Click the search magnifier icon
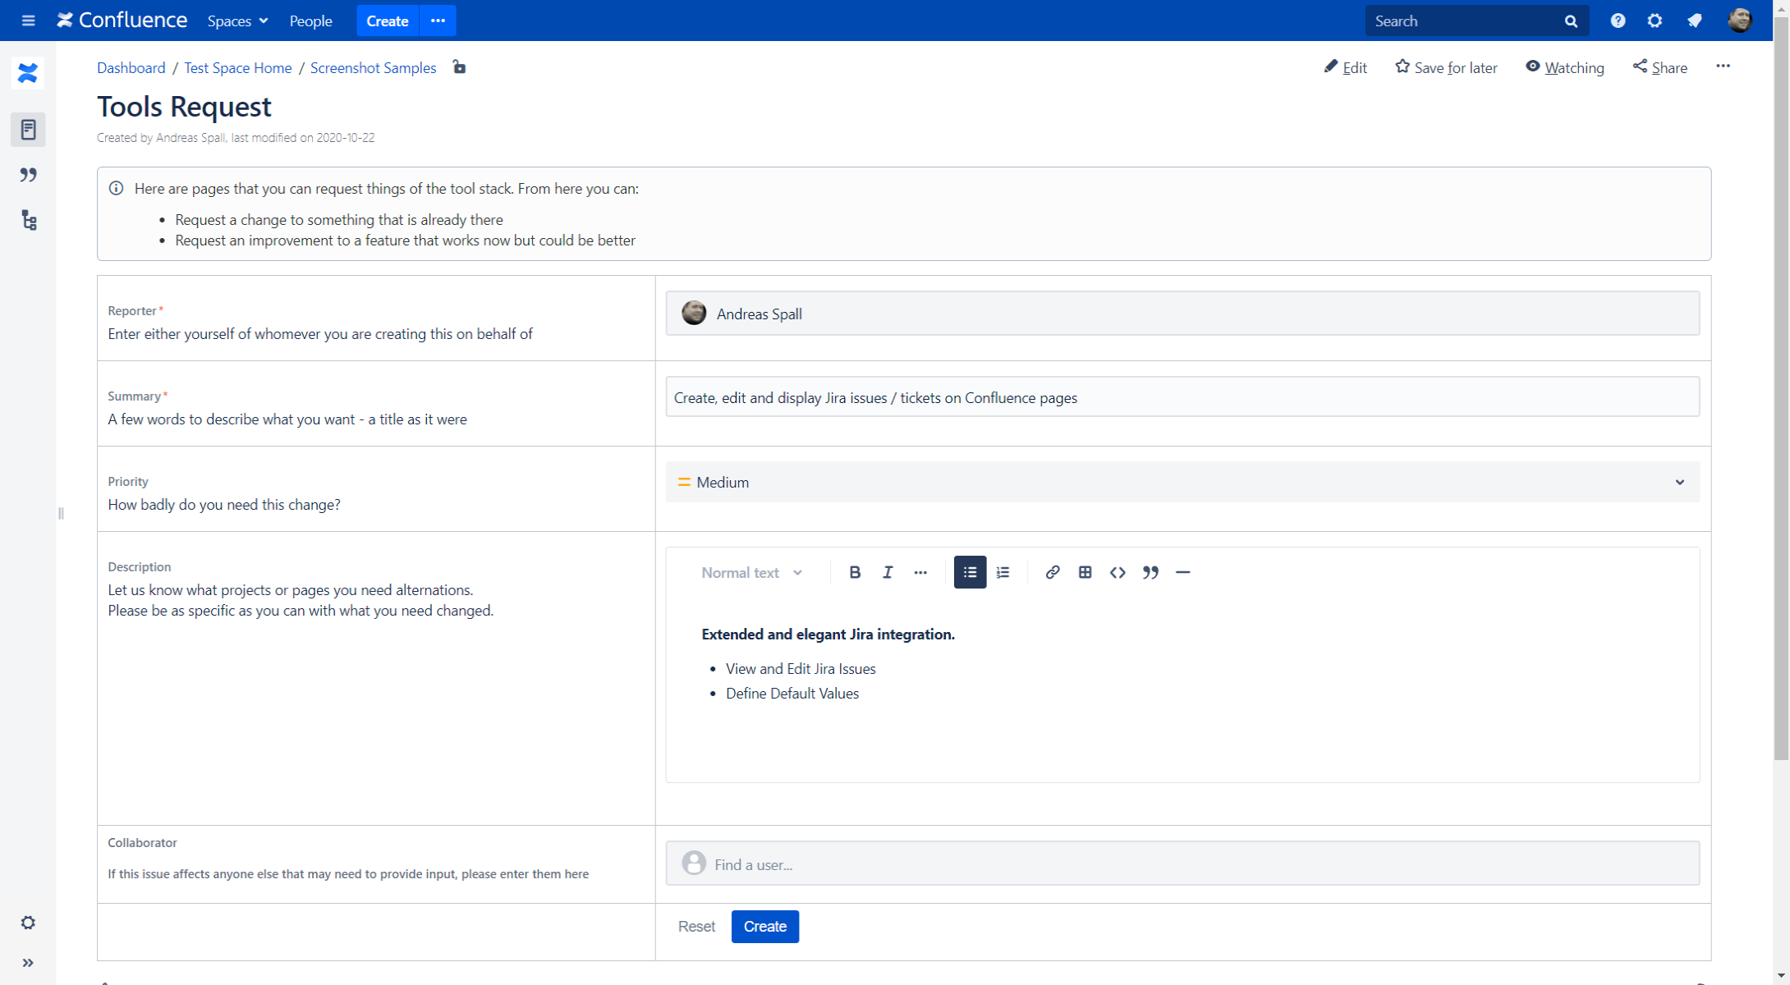The image size is (1790, 985). pyautogui.click(x=1571, y=21)
